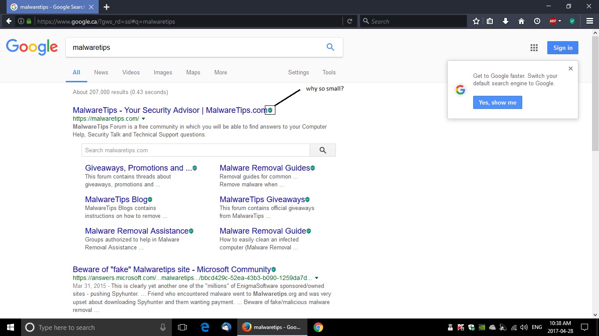Bookmark this page with the star icon

click(x=476, y=21)
